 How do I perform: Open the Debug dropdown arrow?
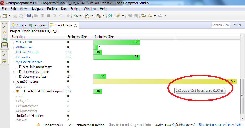point(80,16)
